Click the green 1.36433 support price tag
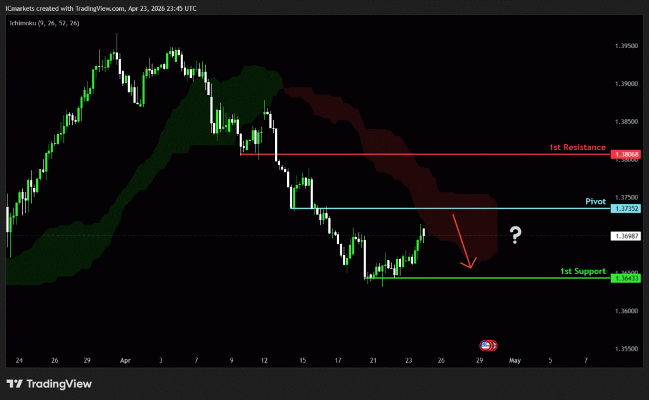This screenshot has width=649, height=400. tap(625, 278)
